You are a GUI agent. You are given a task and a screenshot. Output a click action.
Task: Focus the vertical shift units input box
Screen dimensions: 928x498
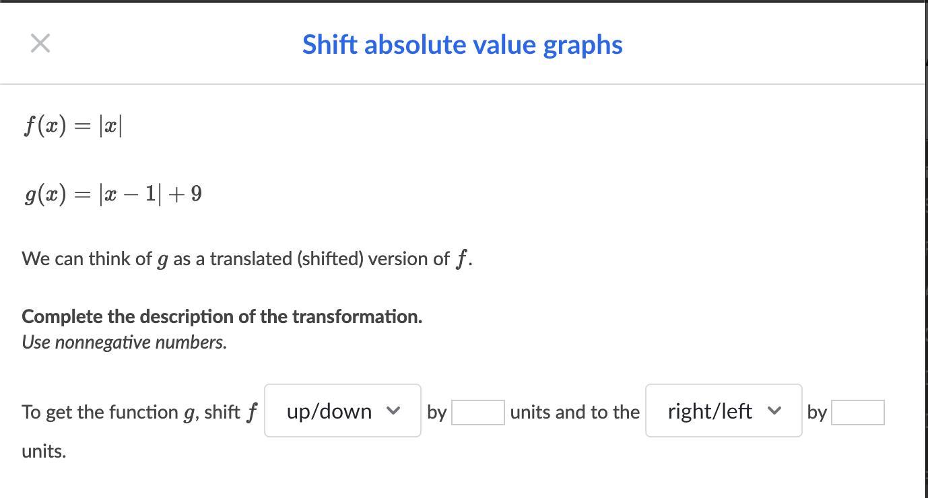(477, 413)
